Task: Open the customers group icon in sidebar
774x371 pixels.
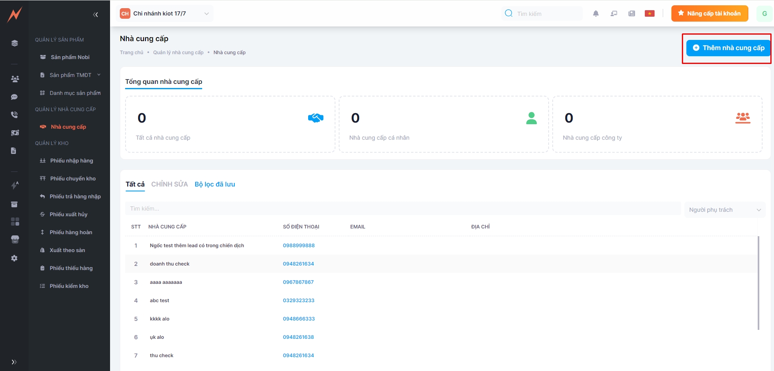Action: (15, 79)
